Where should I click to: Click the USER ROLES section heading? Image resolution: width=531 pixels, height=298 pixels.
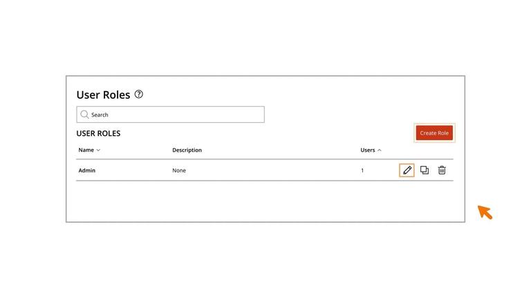click(98, 133)
